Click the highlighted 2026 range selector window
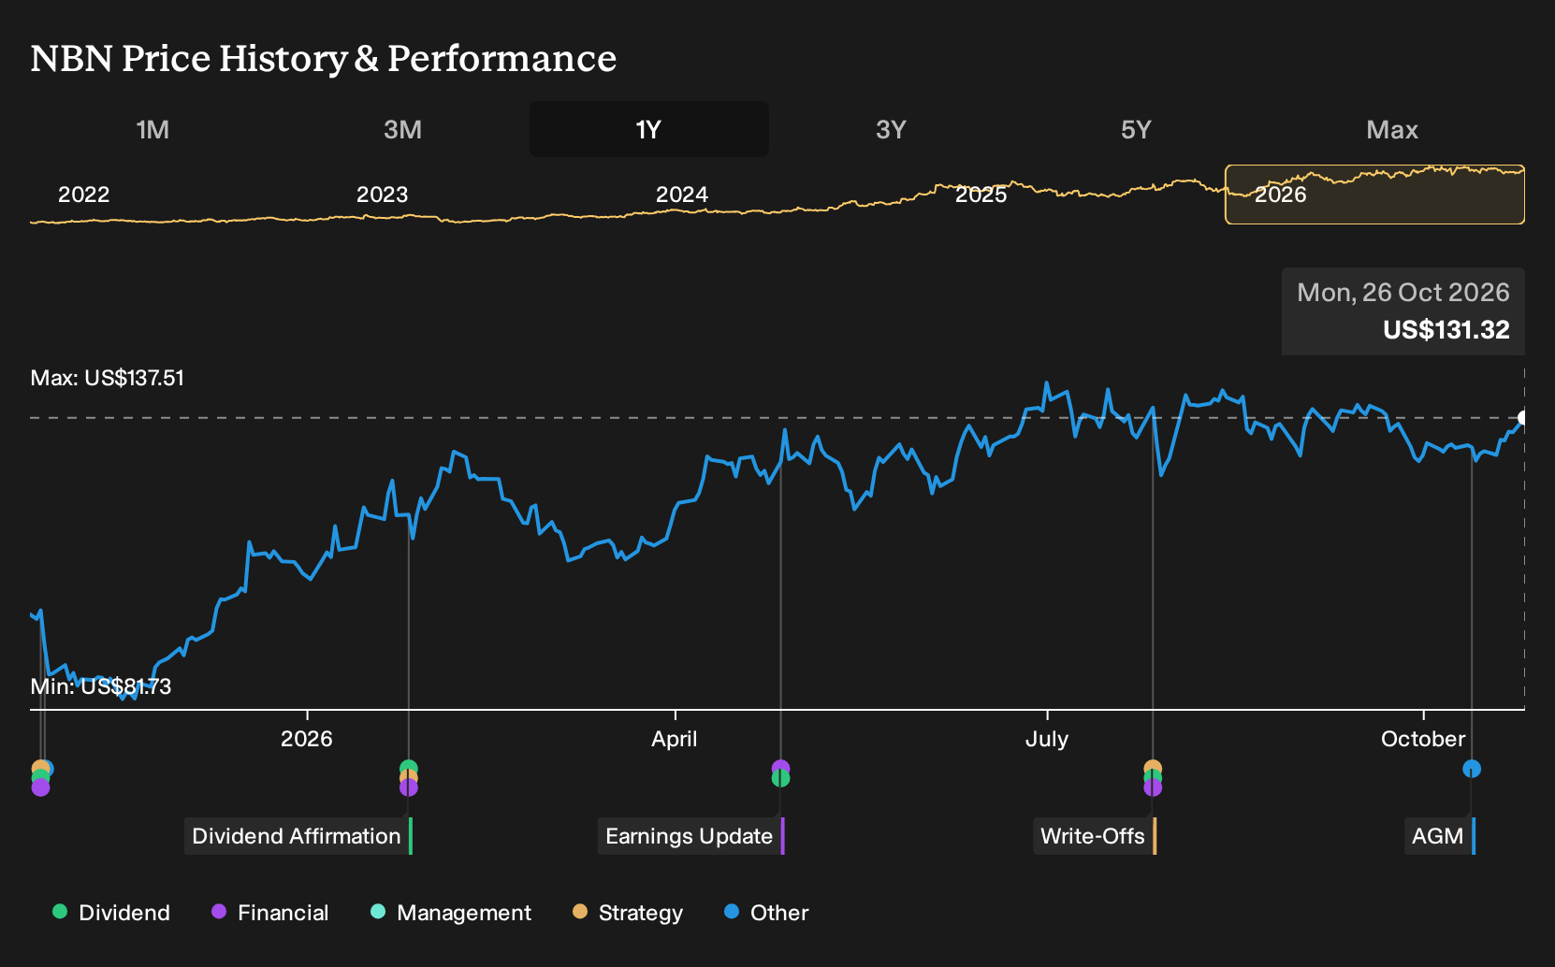The width and height of the screenshot is (1555, 967). (1374, 195)
